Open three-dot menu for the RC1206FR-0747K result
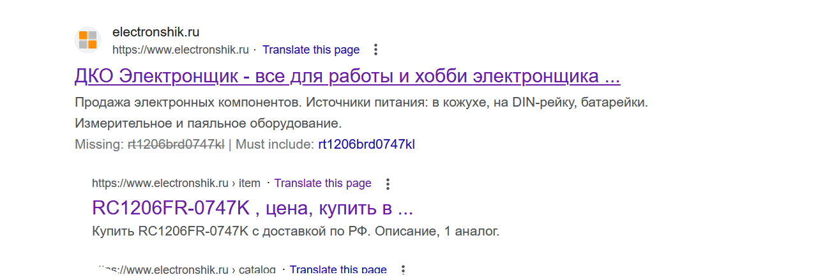Viewport: 825px width, 277px height. click(x=387, y=184)
